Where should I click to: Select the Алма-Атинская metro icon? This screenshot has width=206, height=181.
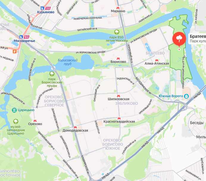(x=157, y=60)
